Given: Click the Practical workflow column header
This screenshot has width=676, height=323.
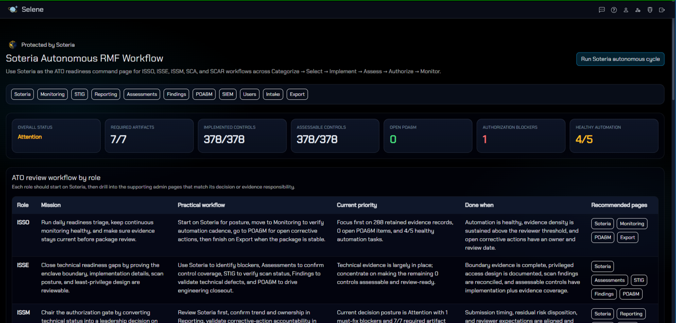Looking at the screenshot, I should click(202, 205).
